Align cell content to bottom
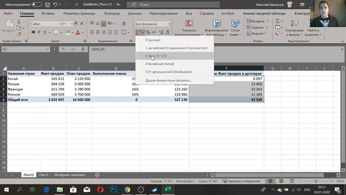The height and width of the screenshot is (195, 346). click(x=103, y=23)
